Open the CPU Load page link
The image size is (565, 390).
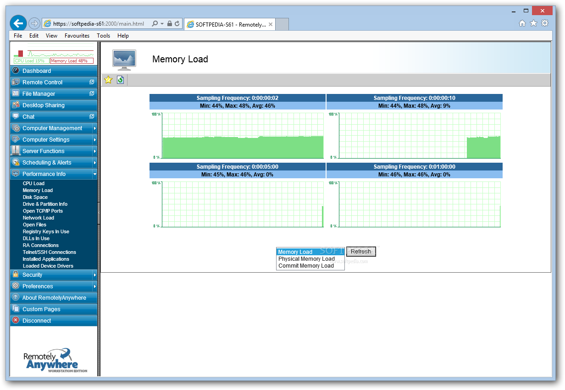point(33,183)
